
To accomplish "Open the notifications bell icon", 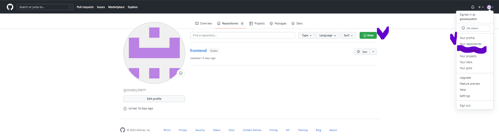I will (473, 7).
